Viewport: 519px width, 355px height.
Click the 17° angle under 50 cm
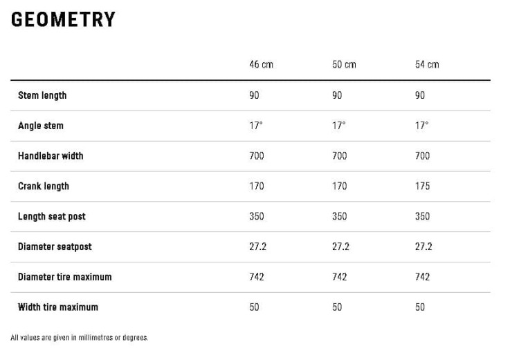(339, 126)
